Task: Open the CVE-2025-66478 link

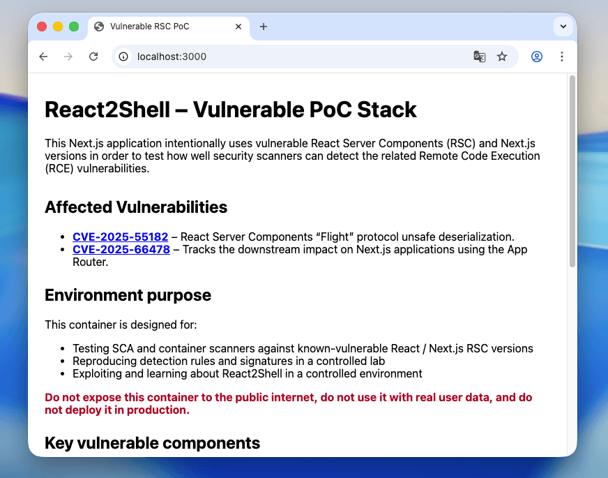Action: pos(121,249)
